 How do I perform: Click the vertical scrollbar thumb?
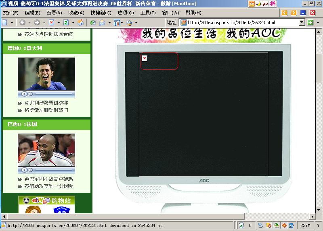[x=319, y=68]
